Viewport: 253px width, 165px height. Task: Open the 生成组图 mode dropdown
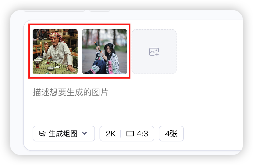(x=64, y=134)
